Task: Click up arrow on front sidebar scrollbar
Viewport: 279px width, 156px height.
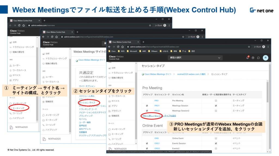Action: 136,63
